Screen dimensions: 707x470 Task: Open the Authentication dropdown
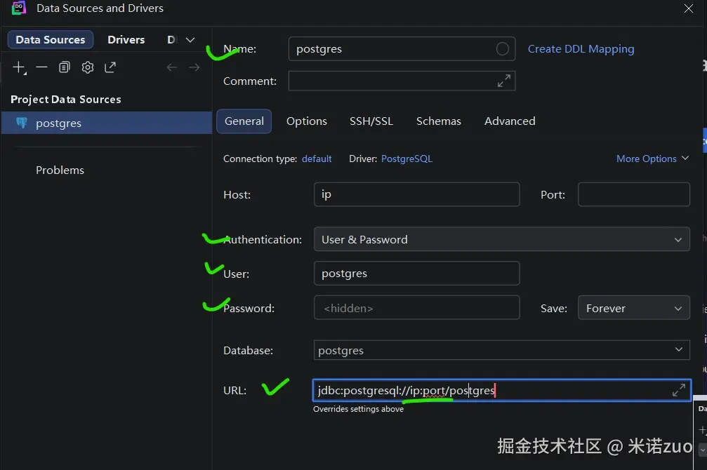501,239
